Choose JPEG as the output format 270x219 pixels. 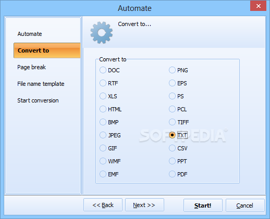coord(103,135)
